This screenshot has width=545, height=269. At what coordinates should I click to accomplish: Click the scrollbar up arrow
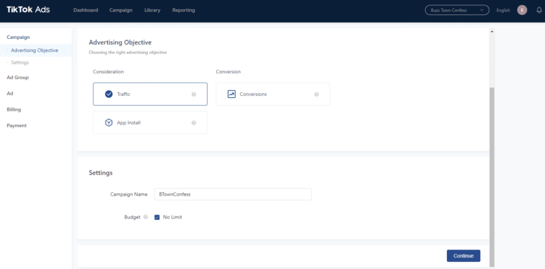[492, 31]
